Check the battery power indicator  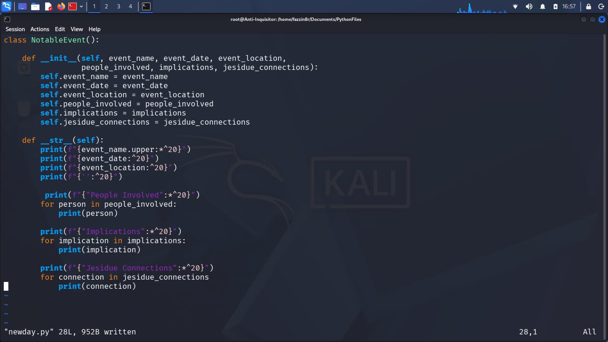click(x=556, y=6)
